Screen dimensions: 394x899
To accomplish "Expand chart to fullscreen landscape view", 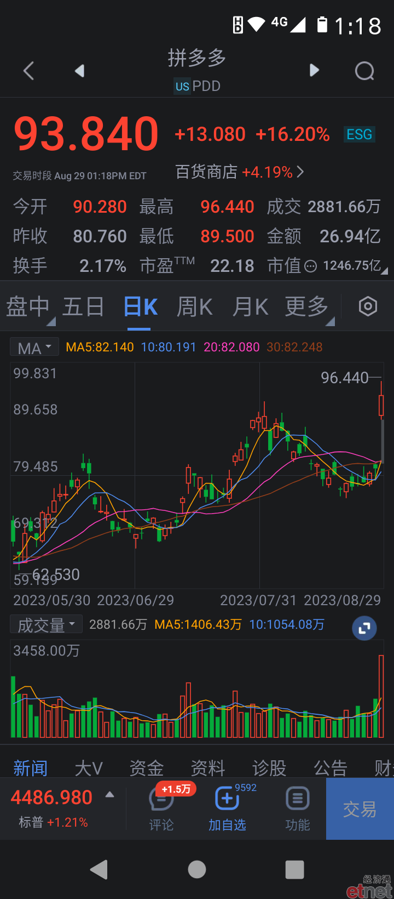I will point(364,628).
